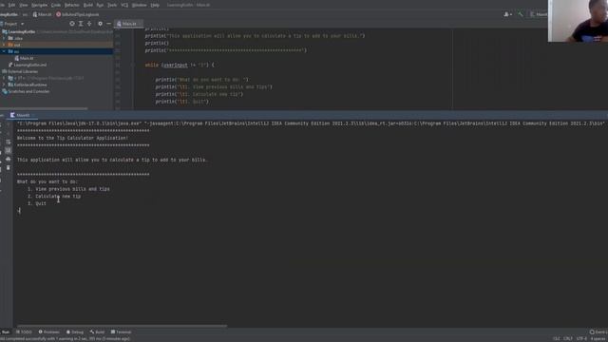
Task: Open the Terminal tool window
Action: tap(121, 332)
